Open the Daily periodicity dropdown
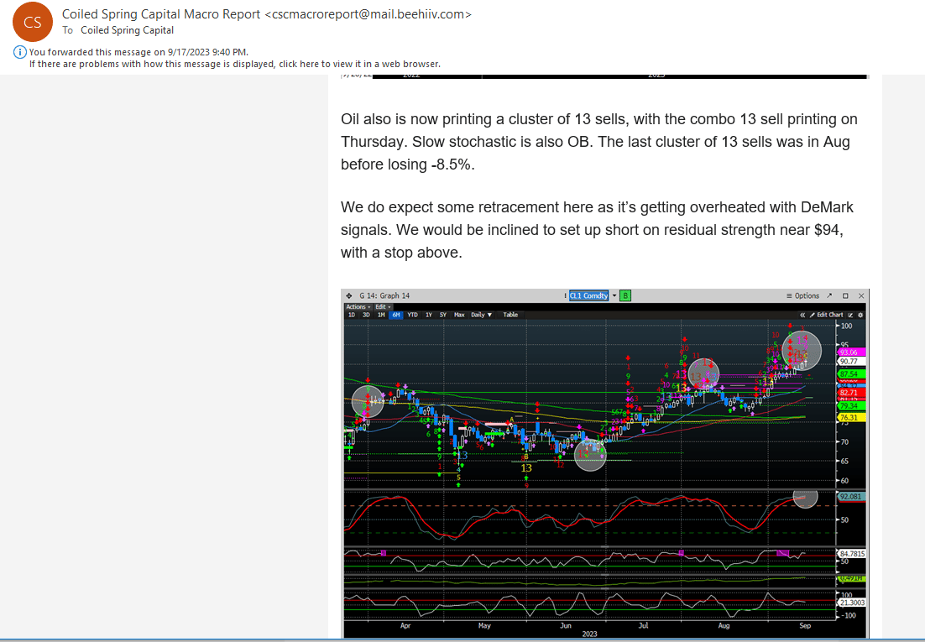925x642 pixels. (x=481, y=315)
